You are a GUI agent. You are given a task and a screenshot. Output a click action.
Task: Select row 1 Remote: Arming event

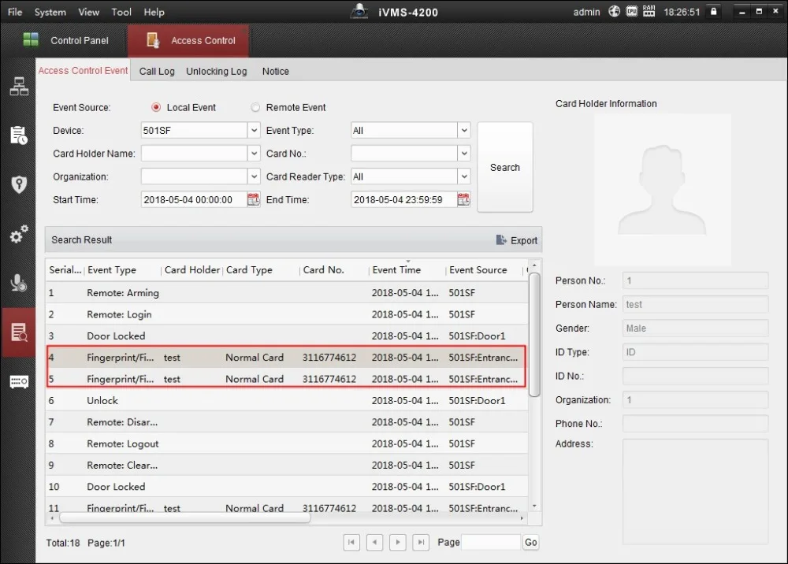287,293
